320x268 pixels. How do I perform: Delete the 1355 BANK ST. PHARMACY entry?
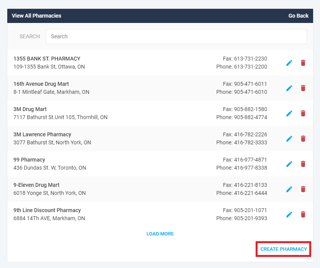pos(303,63)
